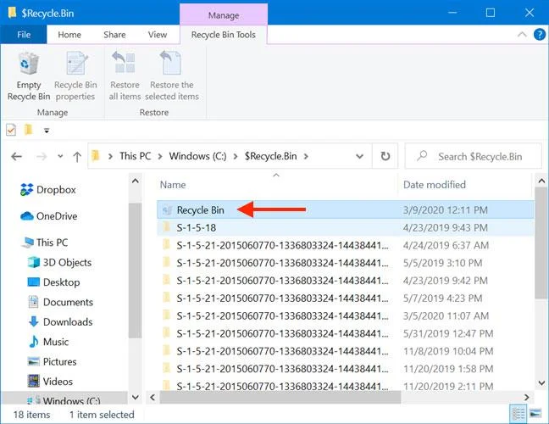Collapse the ribbon with the caret

522,34
